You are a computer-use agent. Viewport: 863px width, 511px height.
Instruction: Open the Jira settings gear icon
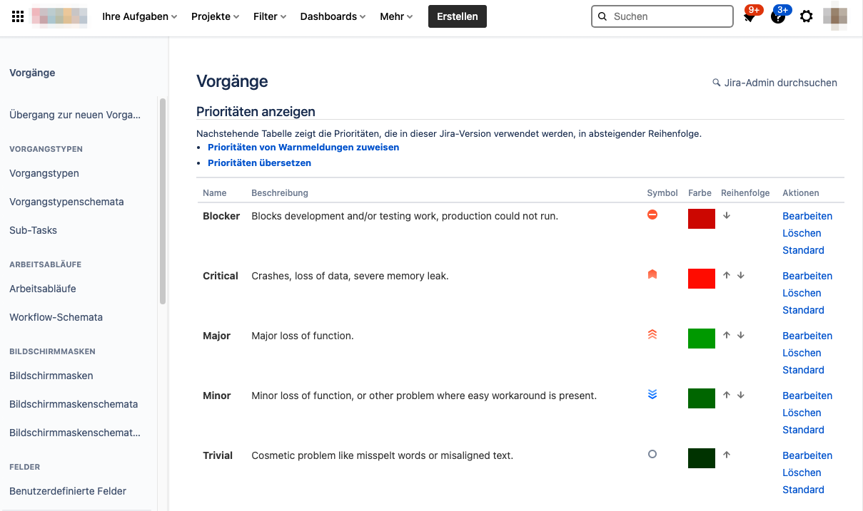pos(806,16)
